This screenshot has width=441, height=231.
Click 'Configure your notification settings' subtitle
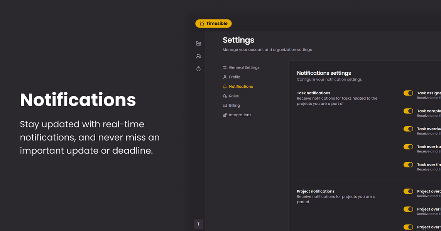(x=329, y=79)
